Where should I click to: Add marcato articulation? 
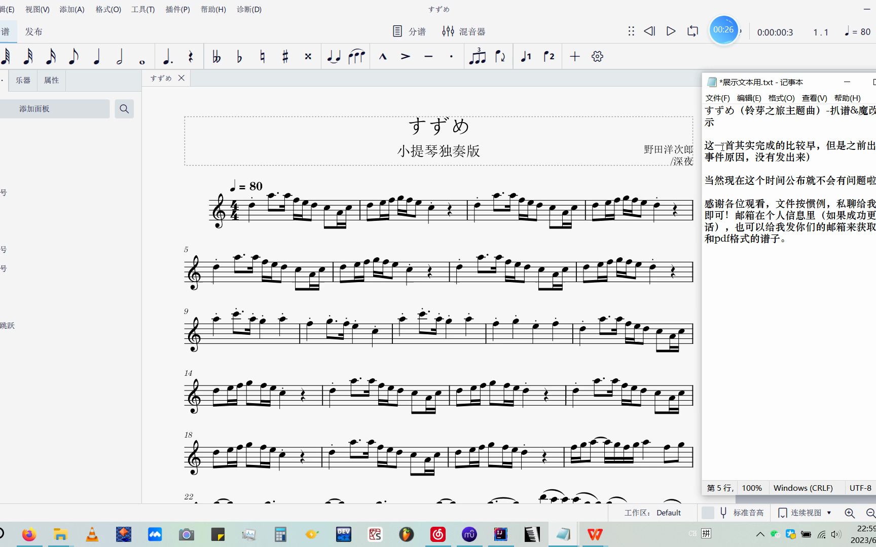(x=383, y=57)
